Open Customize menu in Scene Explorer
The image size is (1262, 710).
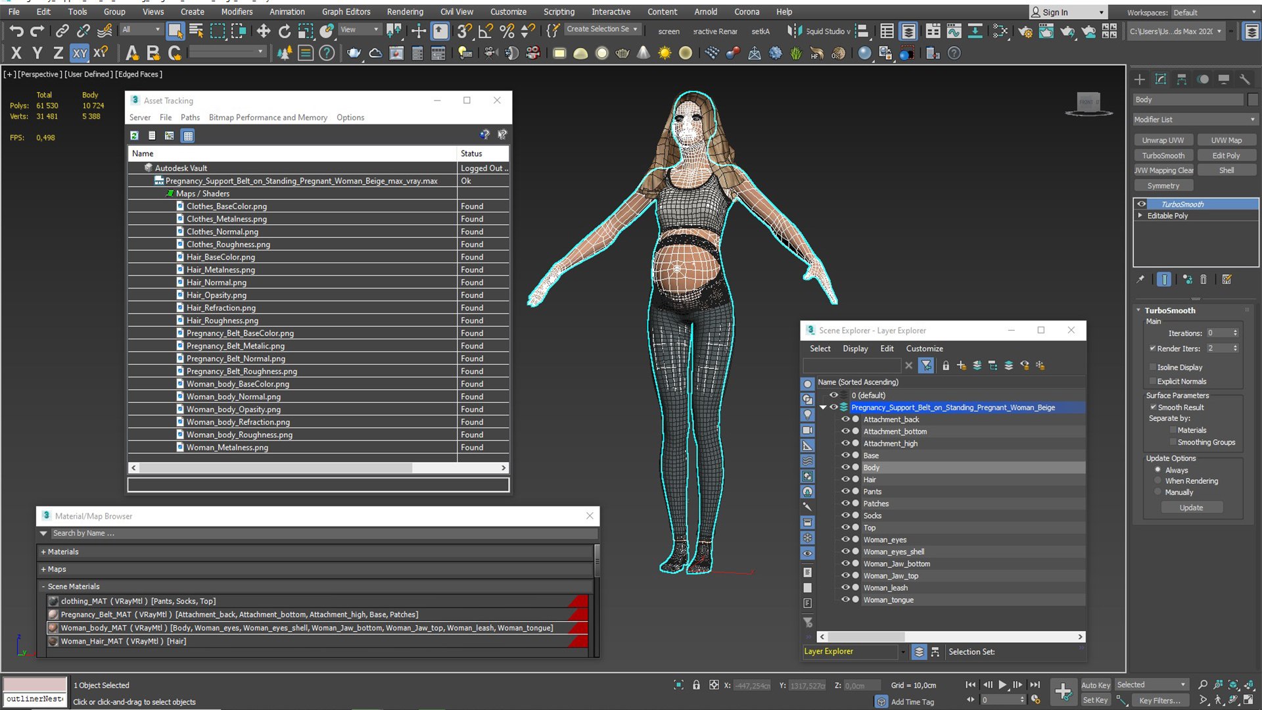(924, 348)
